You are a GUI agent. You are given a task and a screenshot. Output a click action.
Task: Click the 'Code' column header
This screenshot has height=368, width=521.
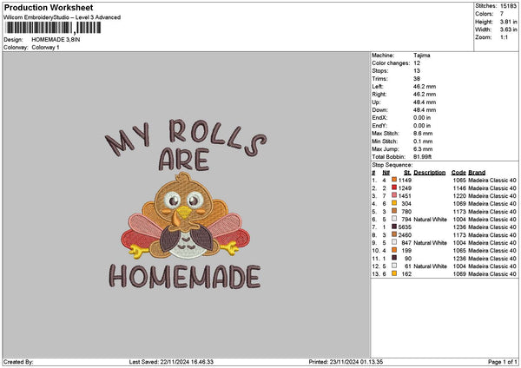(x=458, y=173)
